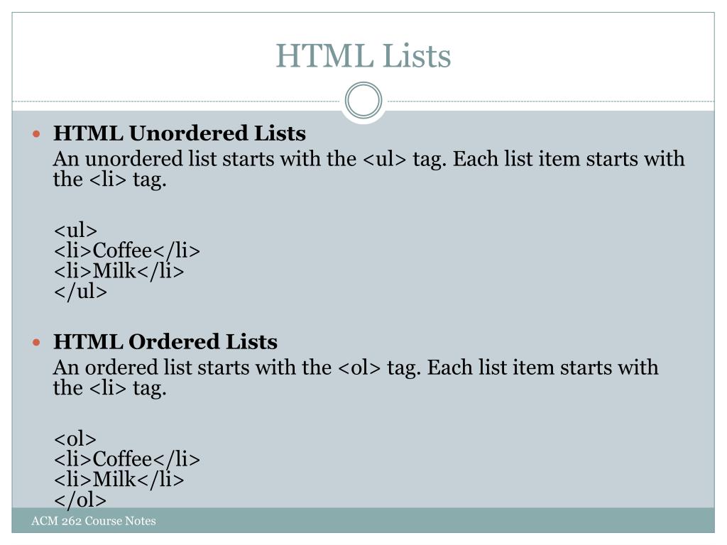The height and width of the screenshot is (545, 727).
Task: Click the Milk item in the unordered list
Action: 119,271
